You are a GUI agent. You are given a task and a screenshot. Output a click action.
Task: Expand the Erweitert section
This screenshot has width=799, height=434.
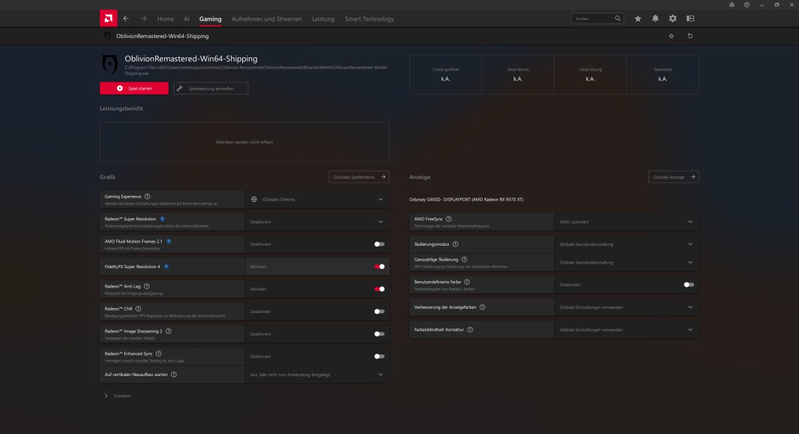[x=118, y=396]
